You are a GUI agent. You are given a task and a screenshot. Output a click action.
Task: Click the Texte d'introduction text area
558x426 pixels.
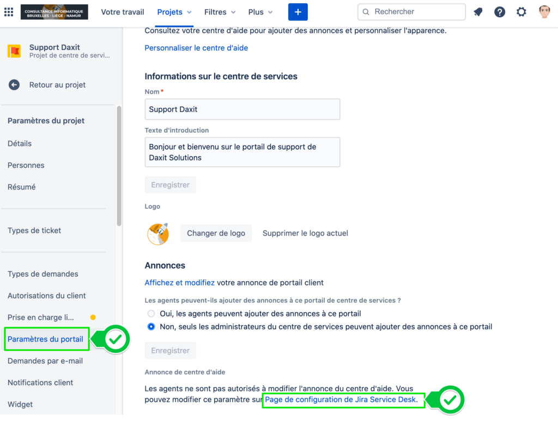tap(242, 152)
